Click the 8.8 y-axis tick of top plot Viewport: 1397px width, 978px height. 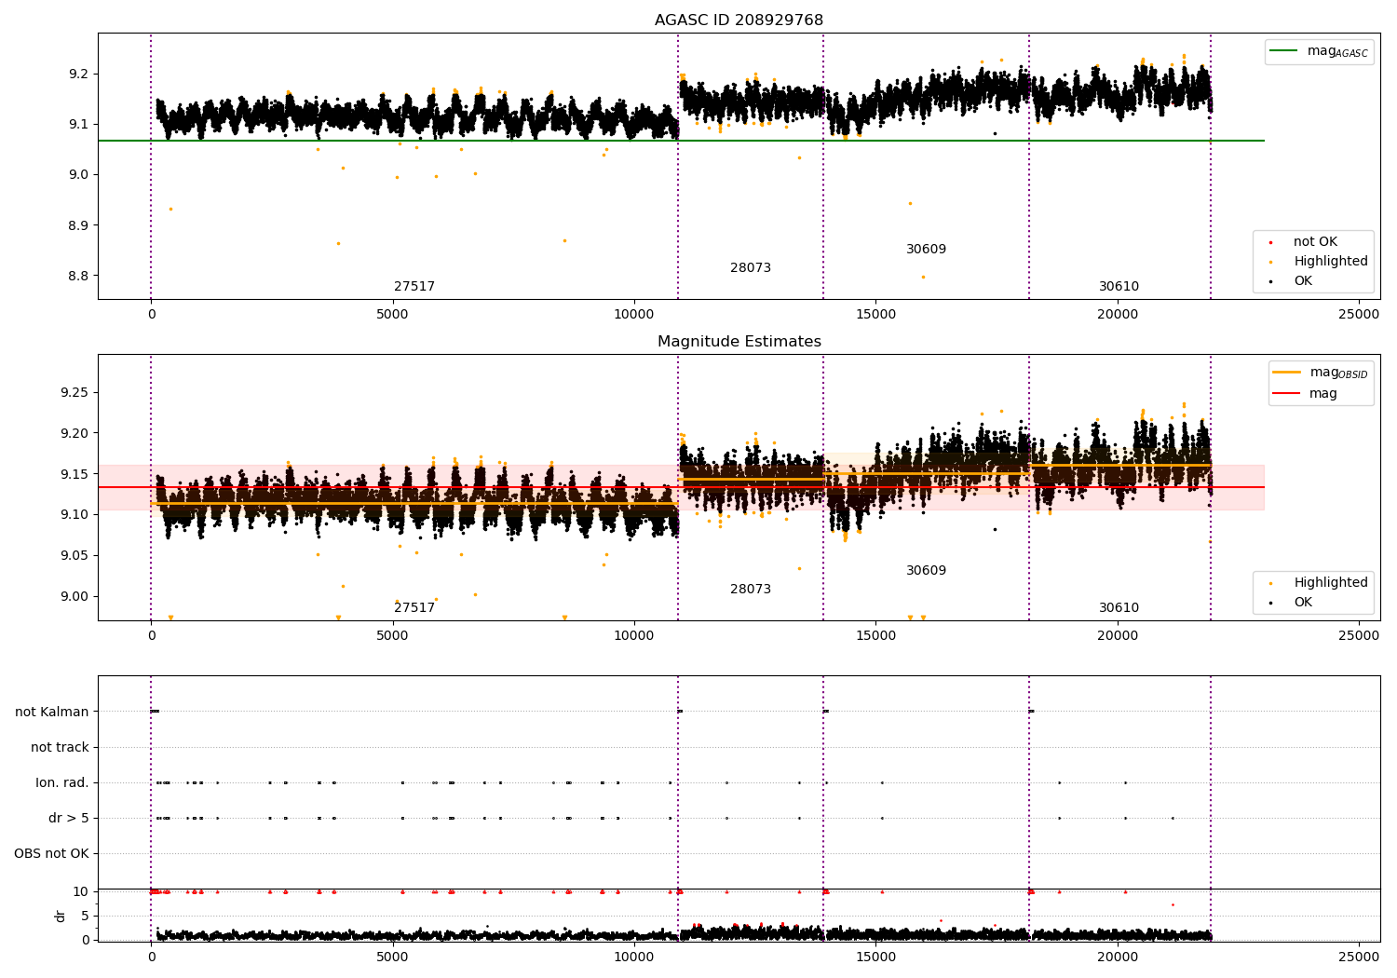76,277
